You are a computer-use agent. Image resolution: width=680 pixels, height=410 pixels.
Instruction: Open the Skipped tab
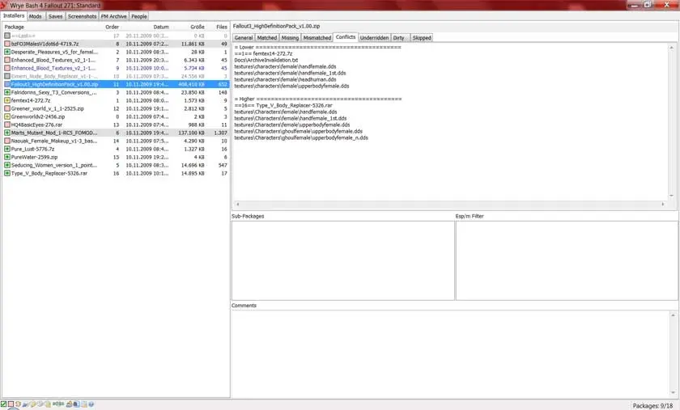(x=422, y=38)
